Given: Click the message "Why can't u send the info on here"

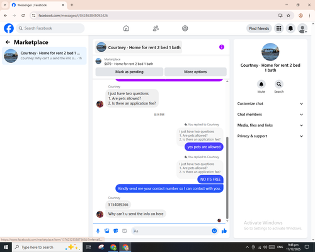Looking at the screenshot, I should pyautogui.click(x=135, y=214).
